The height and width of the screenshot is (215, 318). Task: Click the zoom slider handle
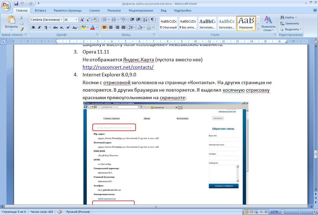tap(299, 212)
